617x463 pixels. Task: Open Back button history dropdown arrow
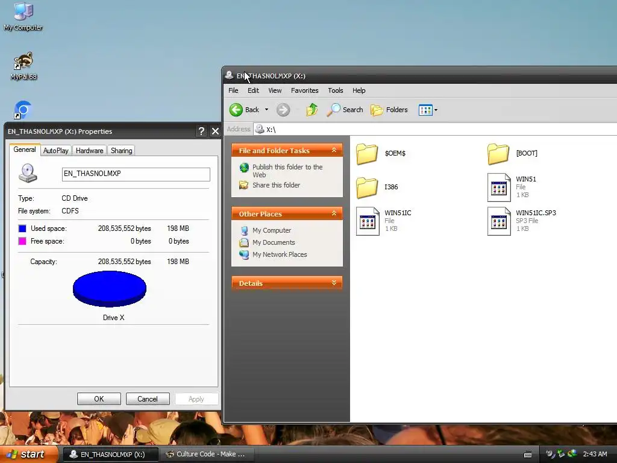(x=266, y=110)
